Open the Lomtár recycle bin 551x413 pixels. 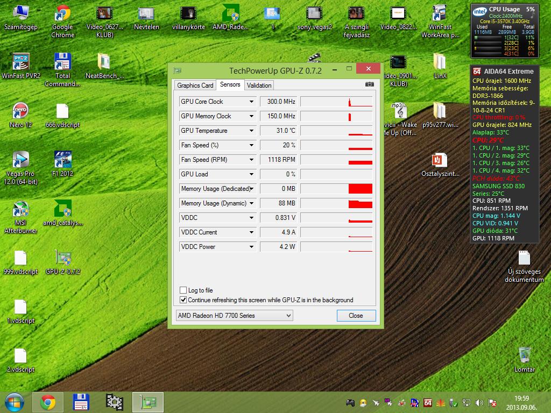click(524, 360)
